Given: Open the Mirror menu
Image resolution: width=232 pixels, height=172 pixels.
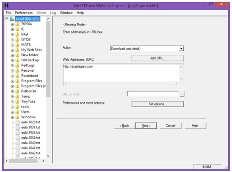Looking at the screenshot, I should [41, 13].
